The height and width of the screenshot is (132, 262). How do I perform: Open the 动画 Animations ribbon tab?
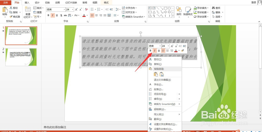tap(57, 3)
